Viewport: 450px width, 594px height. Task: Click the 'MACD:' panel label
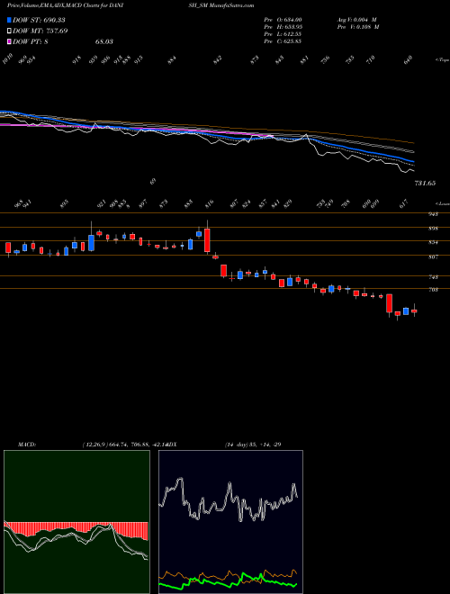[x=27, y=445]
